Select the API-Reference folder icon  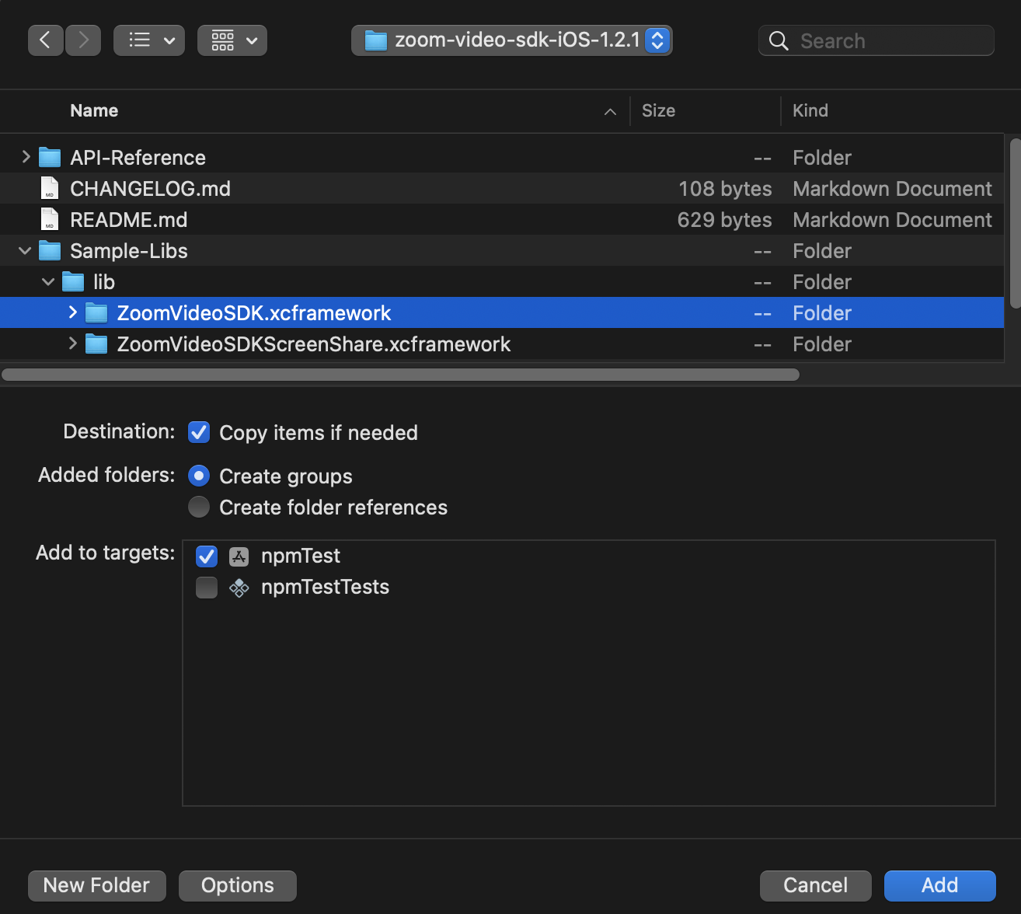(x=50, y=157)
